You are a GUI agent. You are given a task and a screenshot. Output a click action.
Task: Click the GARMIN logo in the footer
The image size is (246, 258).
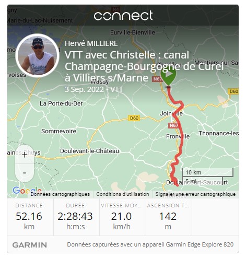click(30, 245)
